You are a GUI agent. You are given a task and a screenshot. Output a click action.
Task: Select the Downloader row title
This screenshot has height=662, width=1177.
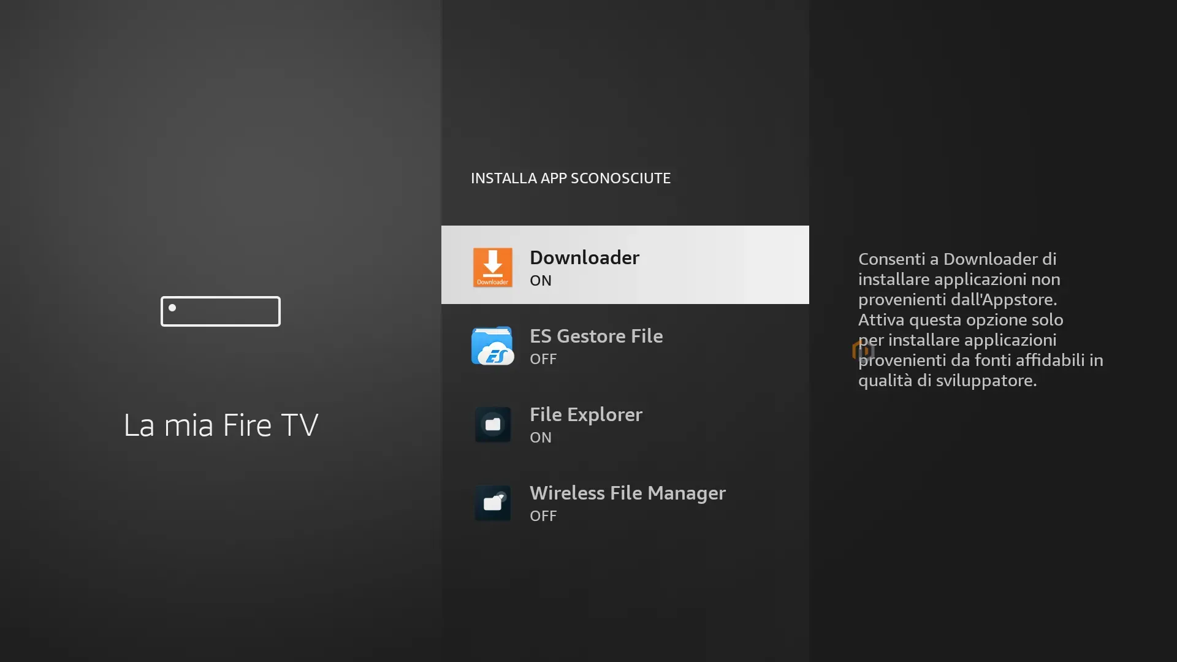584,257
